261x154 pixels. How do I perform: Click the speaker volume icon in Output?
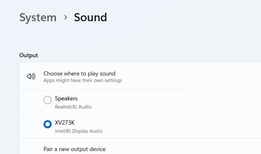point(31,77)
